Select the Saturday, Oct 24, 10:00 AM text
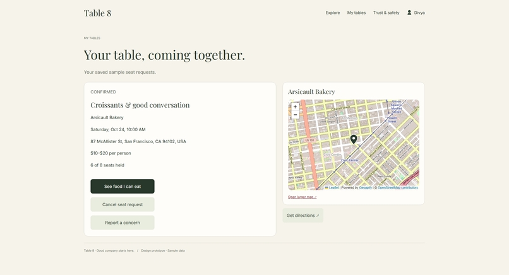 coord(118,129)
